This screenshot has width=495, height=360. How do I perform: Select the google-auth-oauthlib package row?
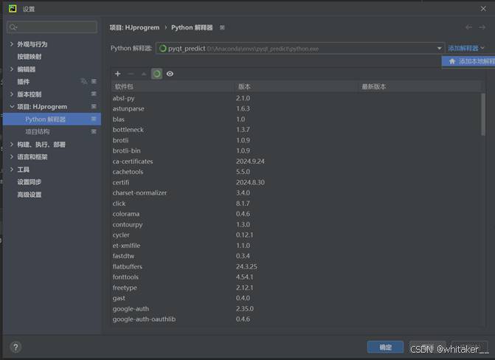296,319
